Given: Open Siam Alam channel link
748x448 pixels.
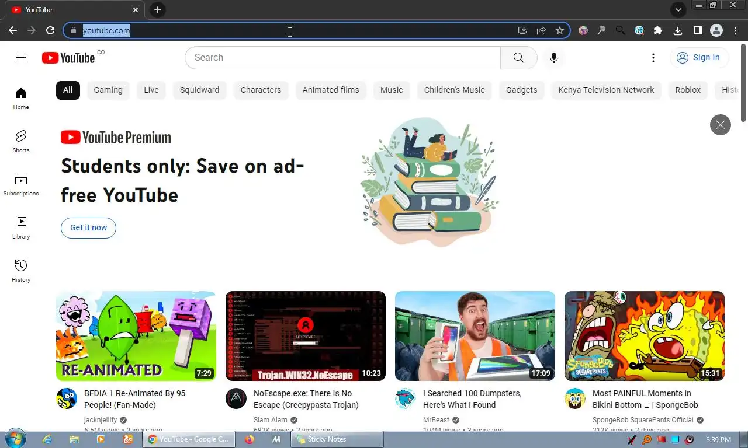Looking at the screenshot, I should [x=271, y=420].
